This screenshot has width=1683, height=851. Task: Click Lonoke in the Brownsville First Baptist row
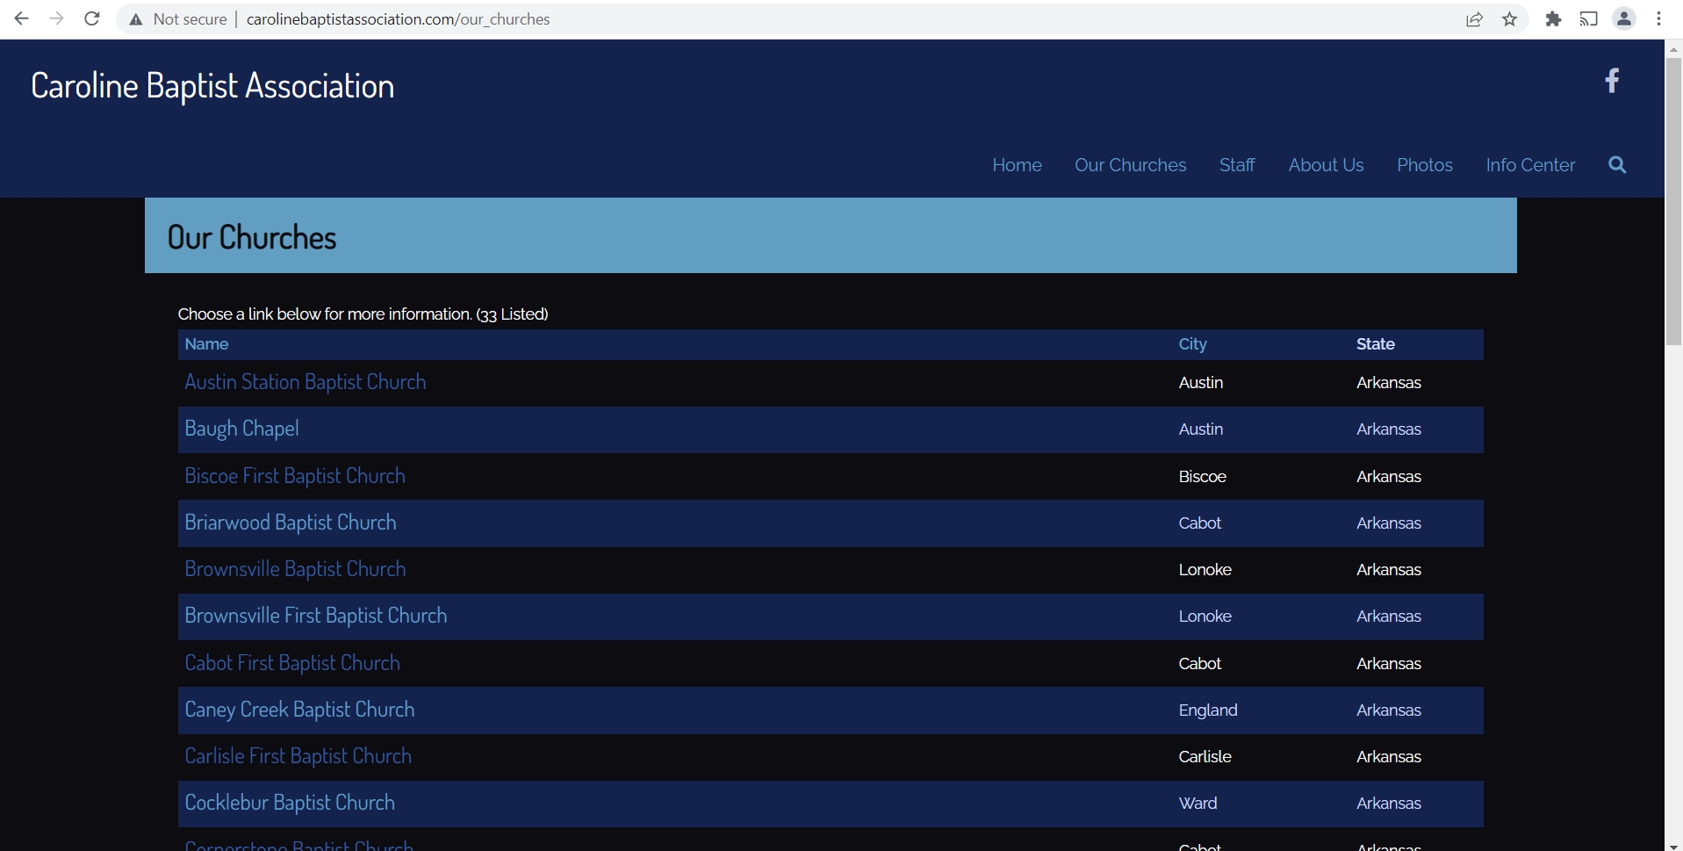click(x=1205, y=617)
